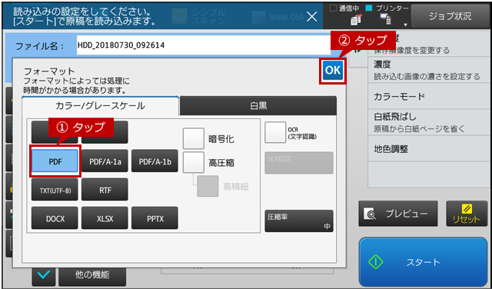Open 圧縮率 setting
This screenshot has height=289, width=492.
point(299,221)
